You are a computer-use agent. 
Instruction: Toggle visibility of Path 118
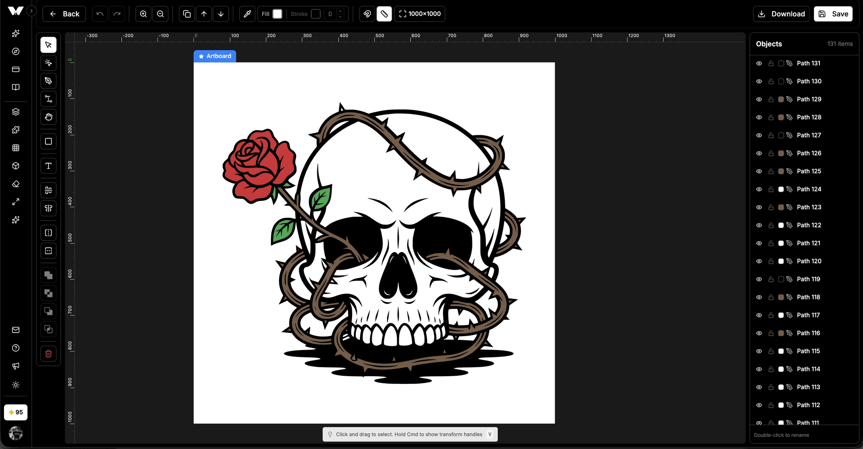pyautogui.click(x=759, y=297)
